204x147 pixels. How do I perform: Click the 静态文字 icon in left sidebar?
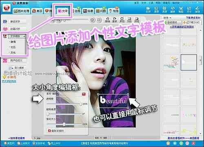[5, 22]
